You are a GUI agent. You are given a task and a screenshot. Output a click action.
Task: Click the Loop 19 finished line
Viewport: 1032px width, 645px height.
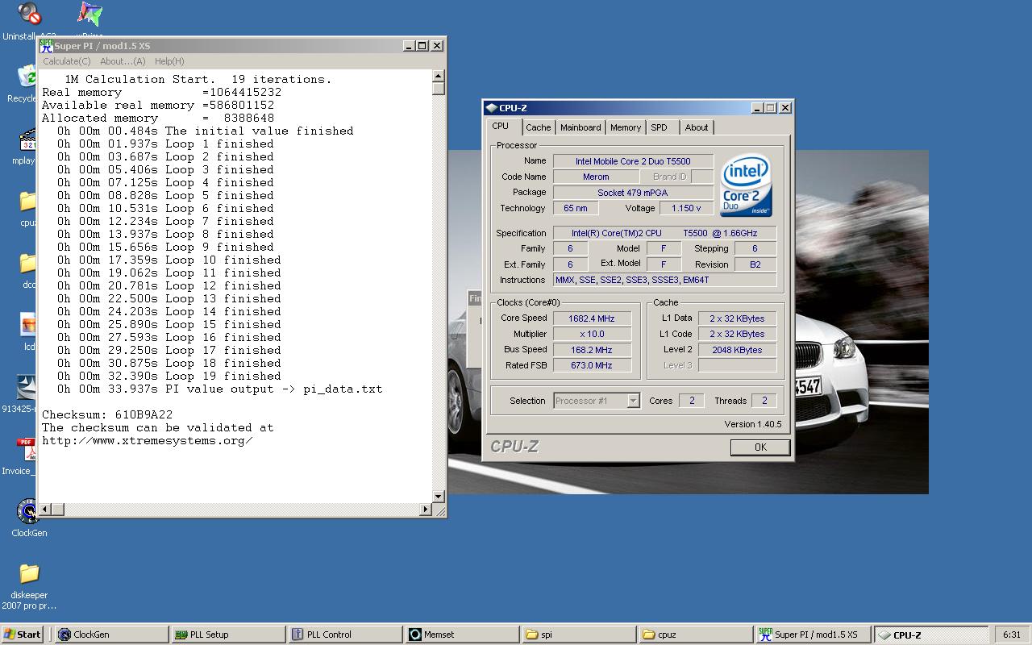click(169, 376)
